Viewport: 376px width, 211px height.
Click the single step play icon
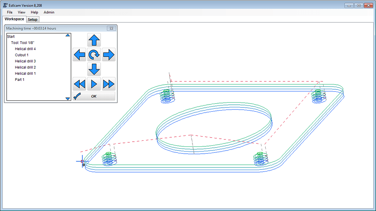[x=94, y=84]
